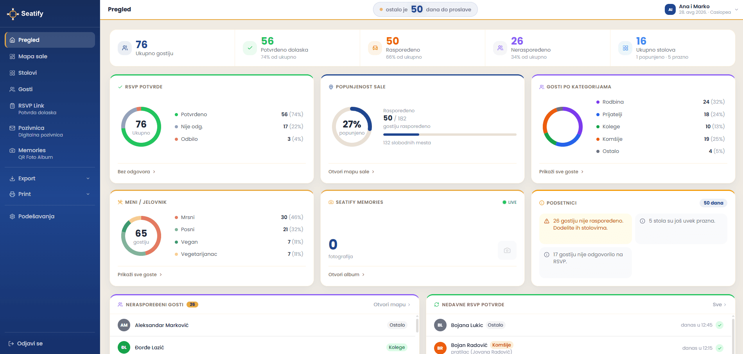Click Bojana Lukic RSVP entry

click(x=578, y=325)
